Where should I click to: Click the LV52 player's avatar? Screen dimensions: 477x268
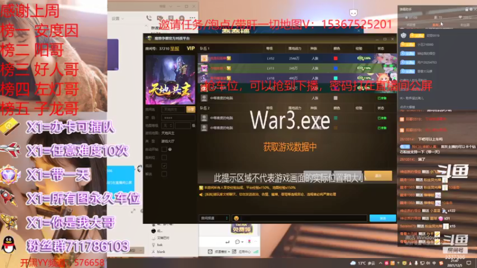(204, 58)
